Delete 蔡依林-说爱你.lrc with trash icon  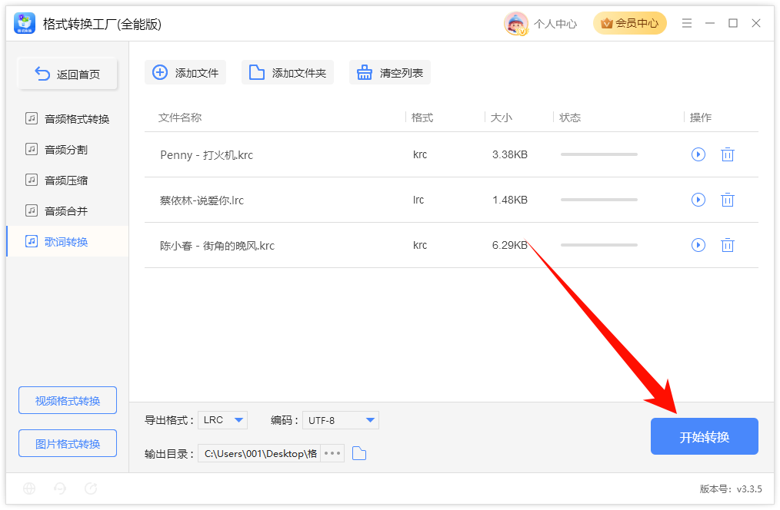click(727, 200)
